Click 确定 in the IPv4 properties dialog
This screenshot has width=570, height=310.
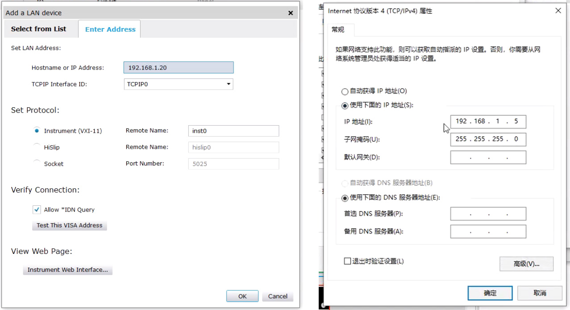coord(490,293)
